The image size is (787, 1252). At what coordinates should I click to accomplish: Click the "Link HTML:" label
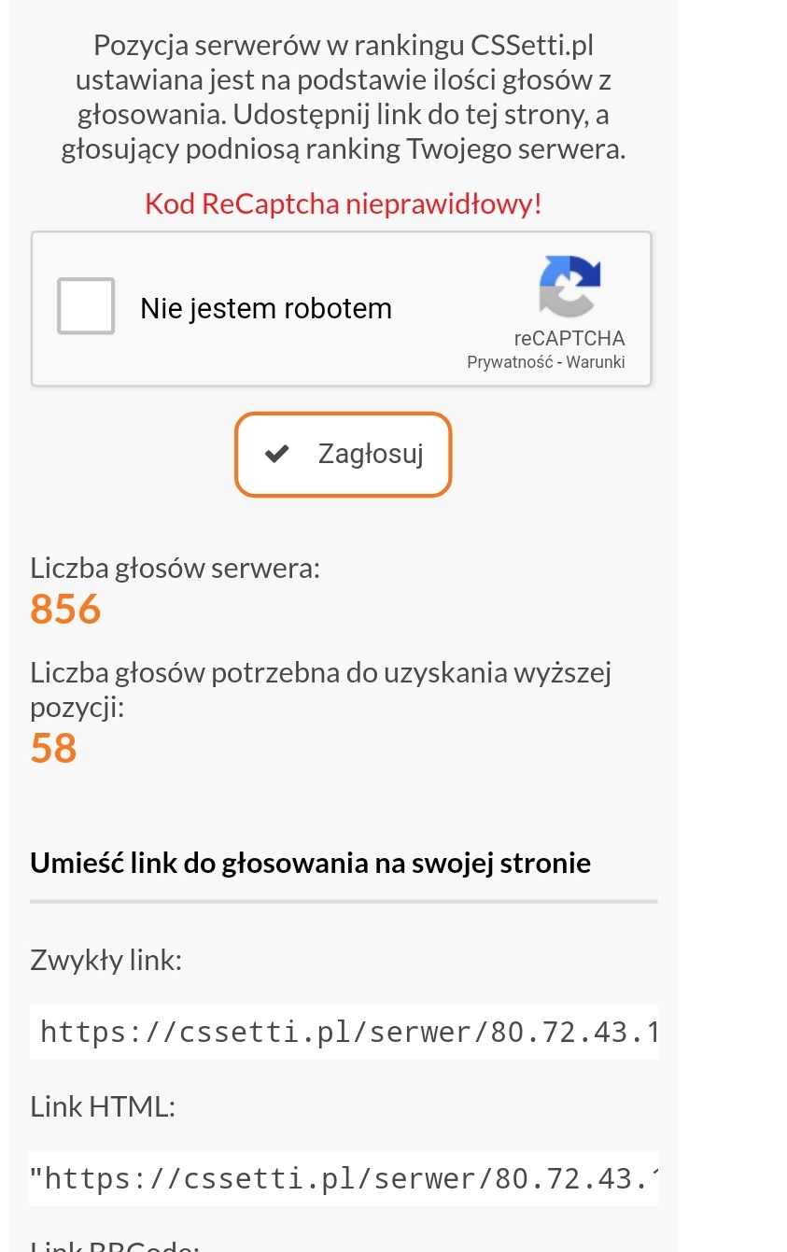coord(103,1106)
